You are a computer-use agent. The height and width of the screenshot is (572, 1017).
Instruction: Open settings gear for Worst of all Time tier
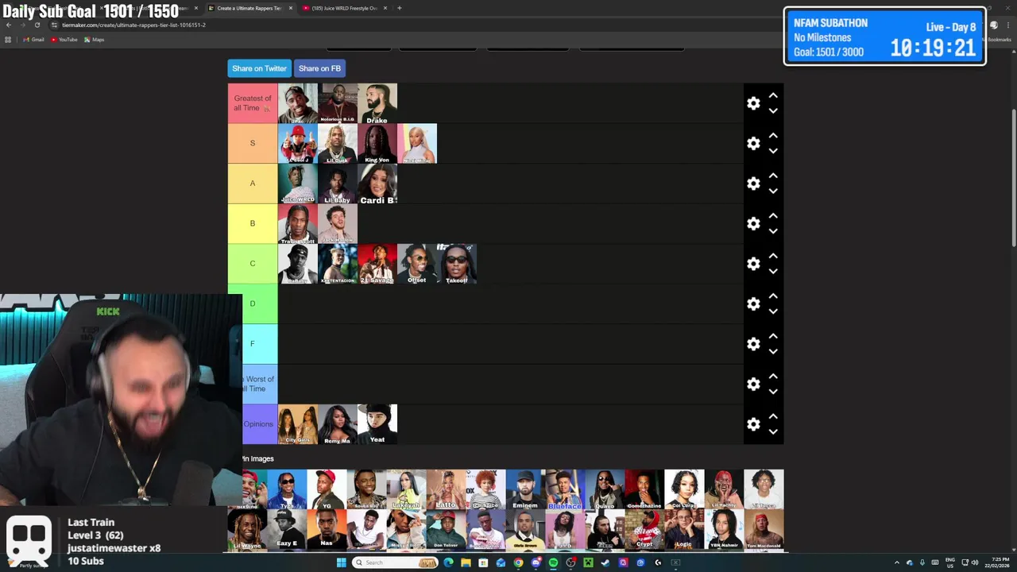point(753,384)
